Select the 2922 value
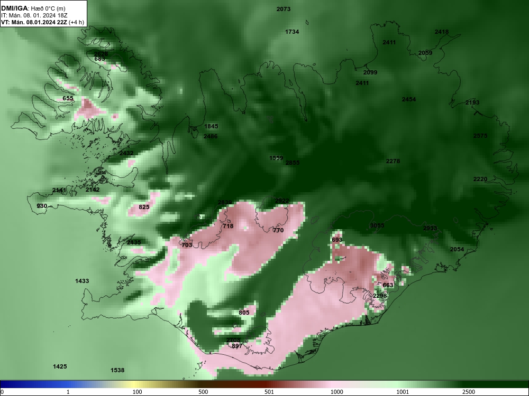Screen dimensions: 529x396 pos(282,201)
